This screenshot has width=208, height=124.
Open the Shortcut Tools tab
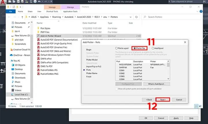52,11
